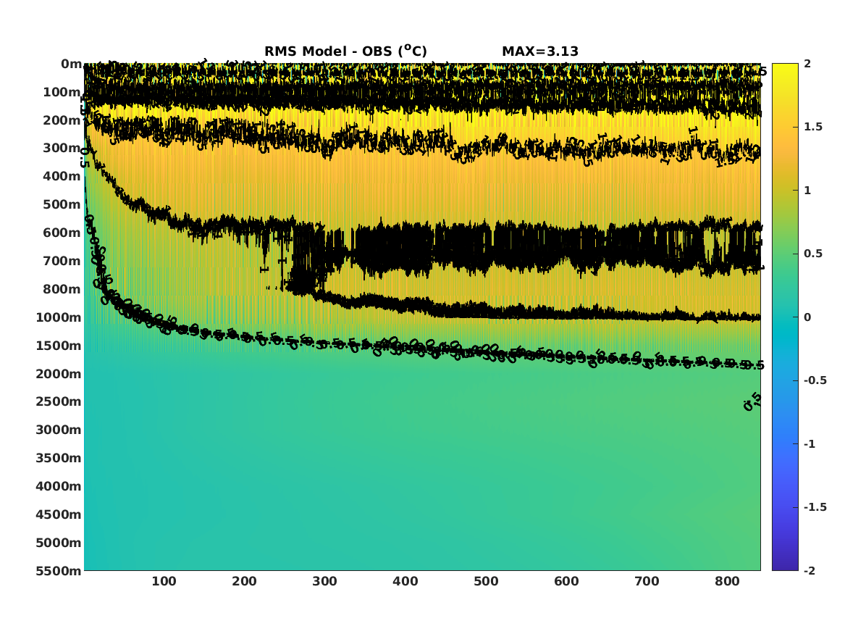
Task: Click the colorbar tick label '-1.5'
Action: click(815, 507)
